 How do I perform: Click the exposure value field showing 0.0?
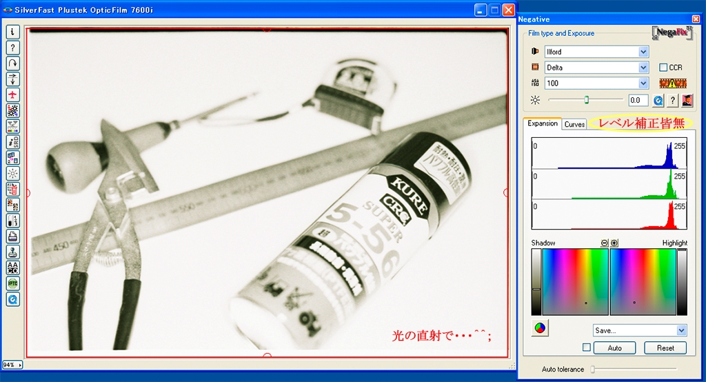pos(638,101)
